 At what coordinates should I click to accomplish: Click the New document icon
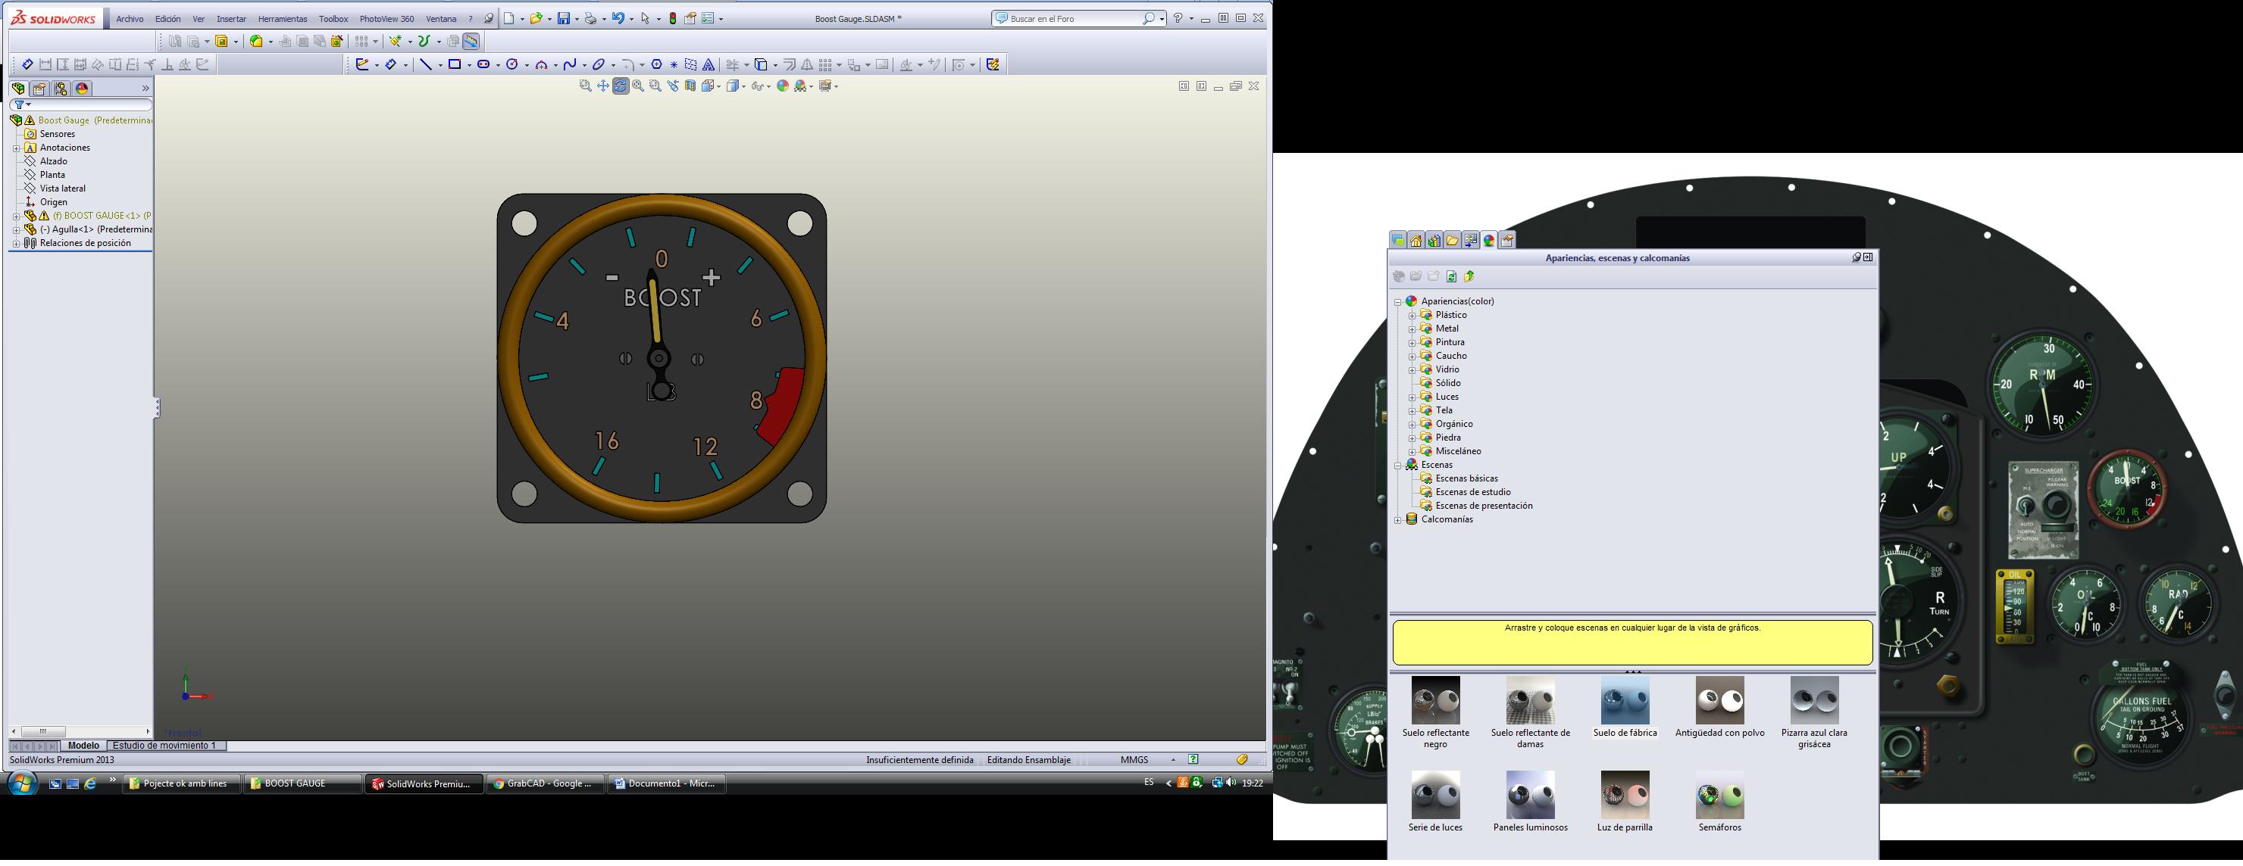pos(508,18)
